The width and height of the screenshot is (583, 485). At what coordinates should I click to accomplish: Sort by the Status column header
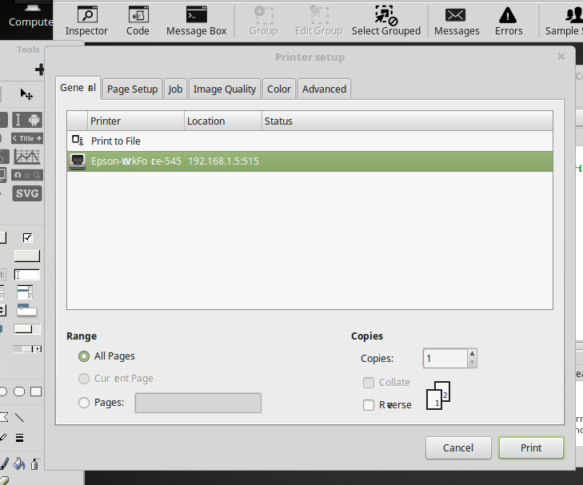click(x=407, y=121)
